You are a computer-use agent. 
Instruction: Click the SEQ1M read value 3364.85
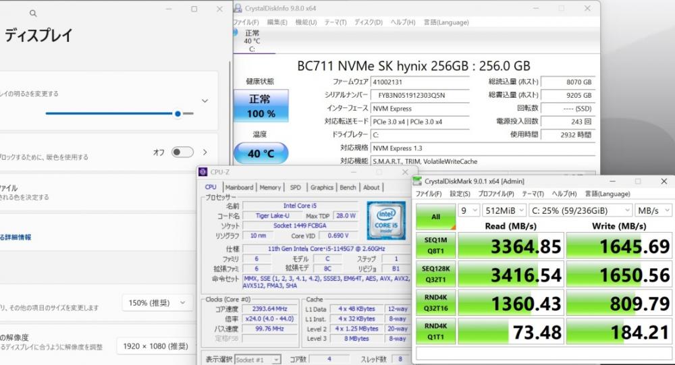510,246
